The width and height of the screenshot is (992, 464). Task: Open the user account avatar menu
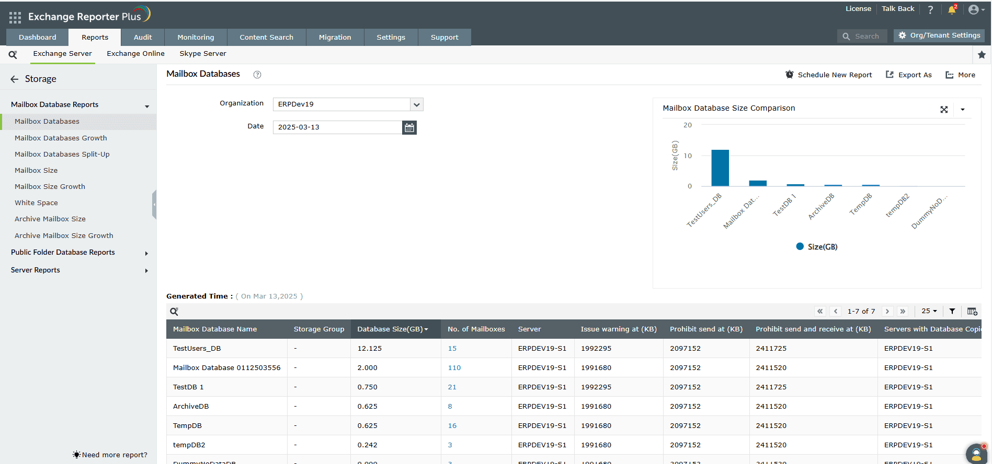976,9
